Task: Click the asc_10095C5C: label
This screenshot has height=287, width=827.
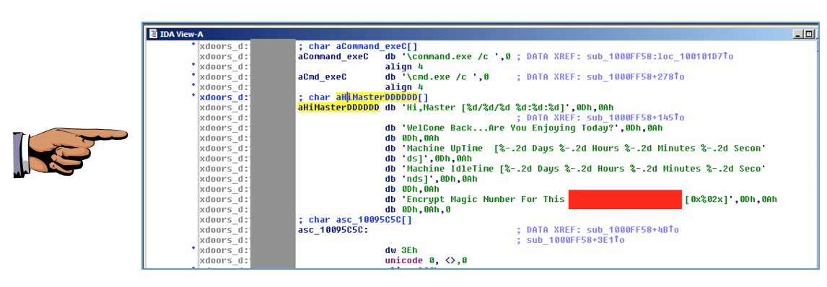Action: pos(333,230)
